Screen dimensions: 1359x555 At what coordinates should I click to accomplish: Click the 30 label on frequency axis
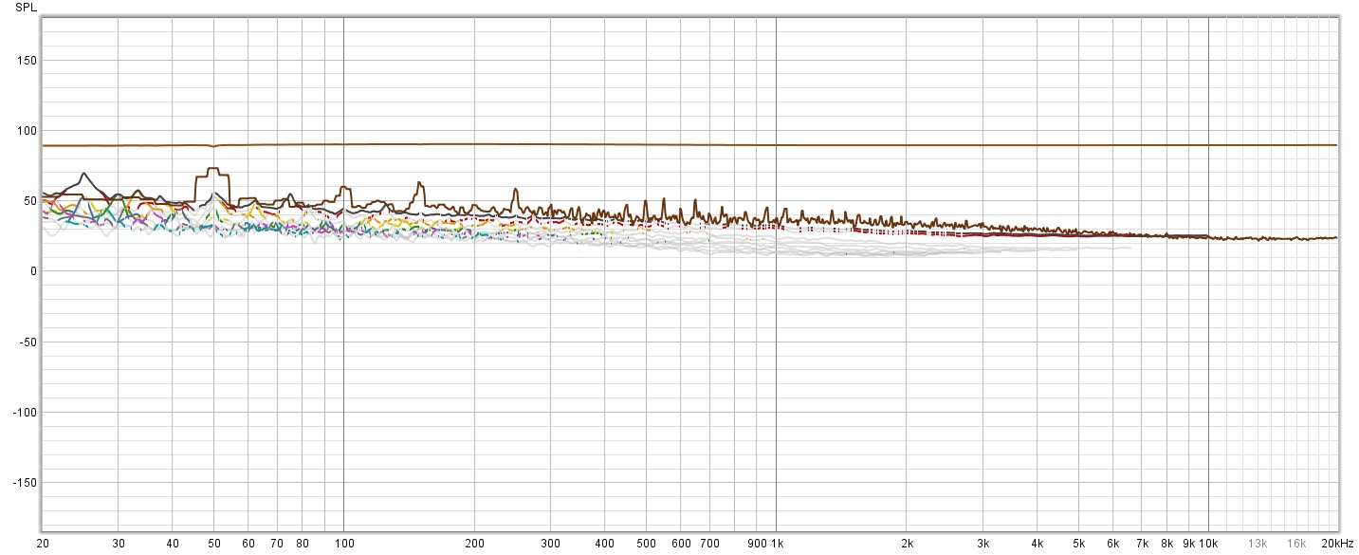[118, 544]
